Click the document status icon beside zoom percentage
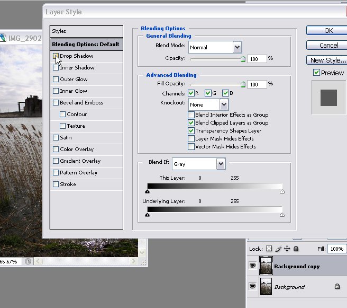This screenshot has width=347, height=308. coord(29,261)
